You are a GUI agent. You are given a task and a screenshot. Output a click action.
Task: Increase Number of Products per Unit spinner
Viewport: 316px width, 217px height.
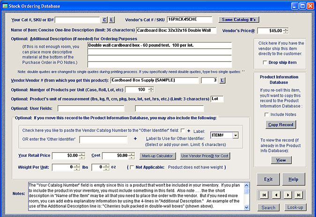151,88
